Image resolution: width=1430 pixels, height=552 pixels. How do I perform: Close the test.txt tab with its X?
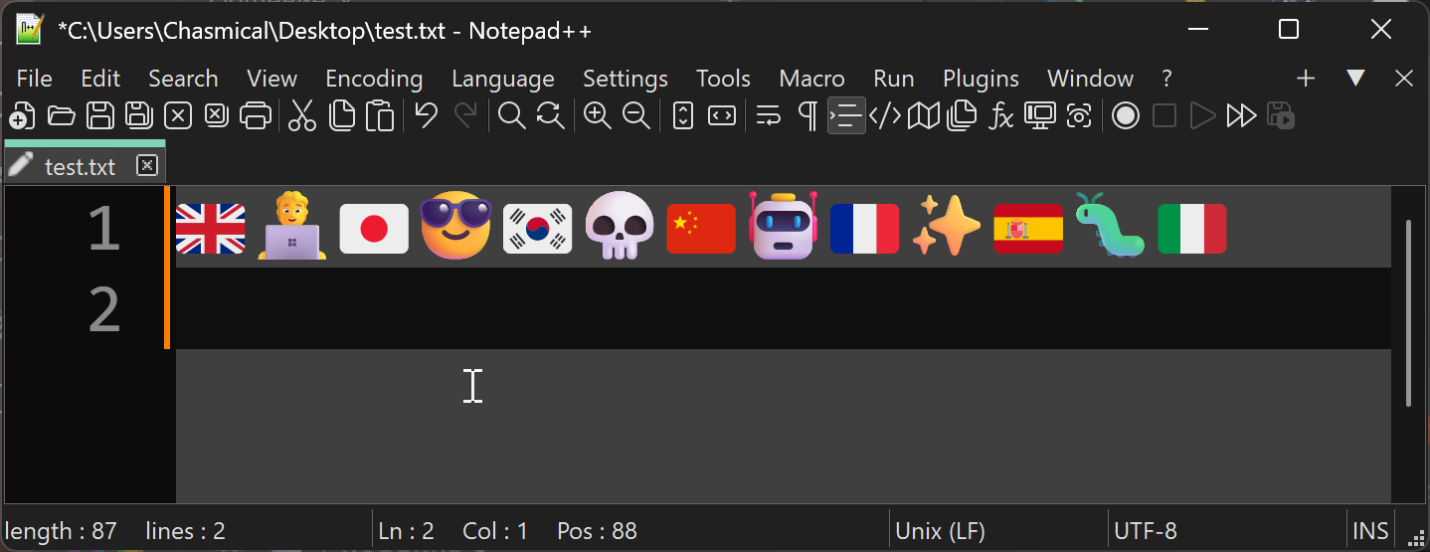tap(147, 165)
